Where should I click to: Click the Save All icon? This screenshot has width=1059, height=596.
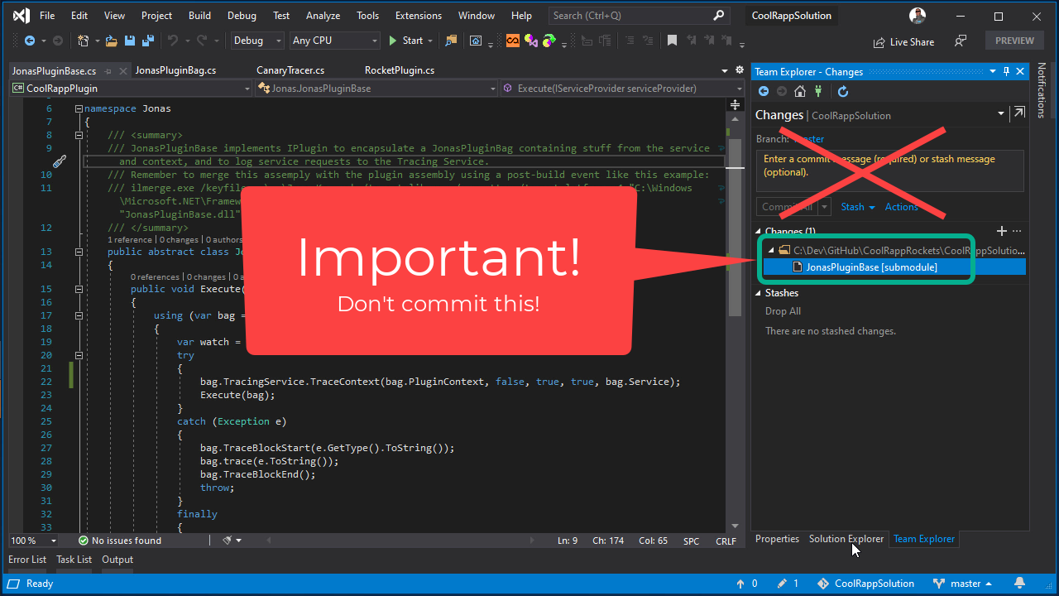148,40
